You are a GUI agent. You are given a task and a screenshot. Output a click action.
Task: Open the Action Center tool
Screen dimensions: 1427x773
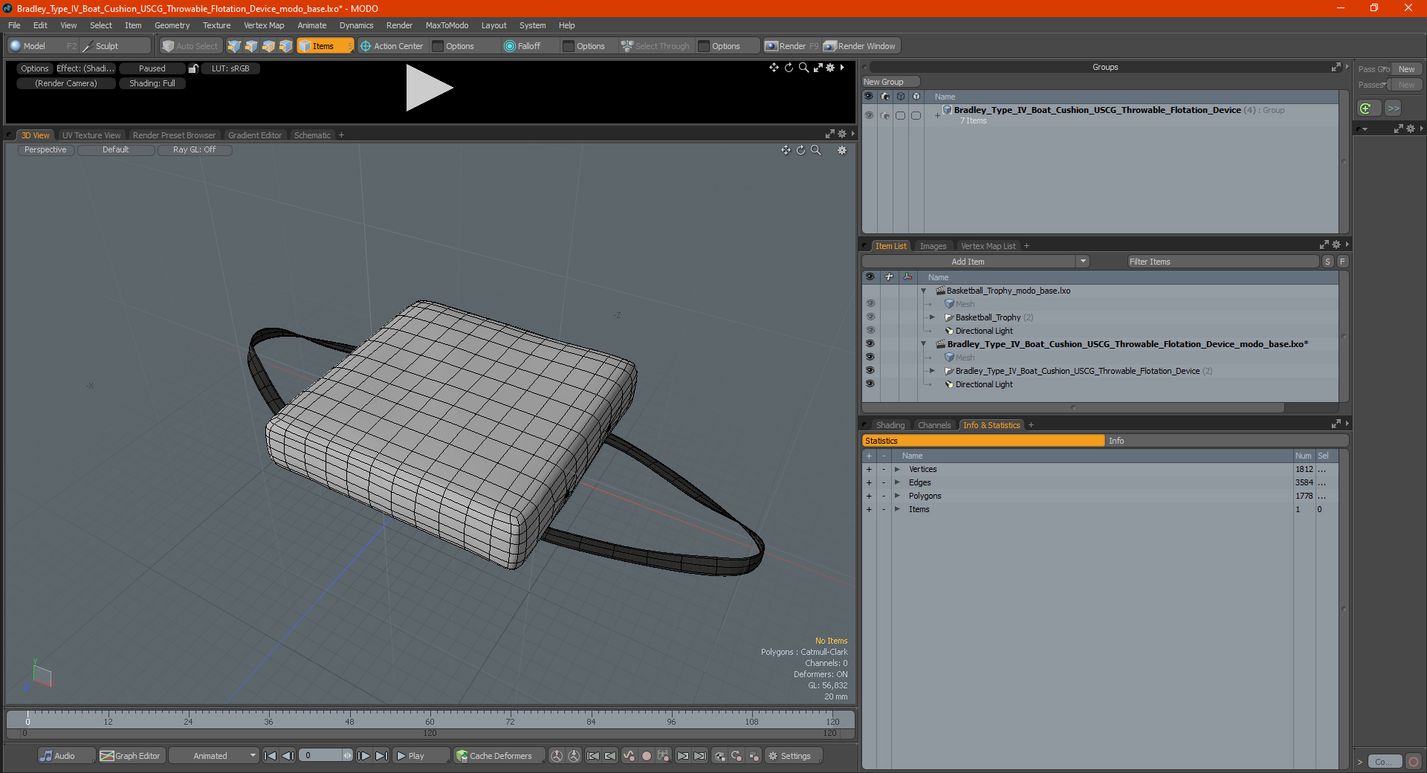(x=392, y=46)
